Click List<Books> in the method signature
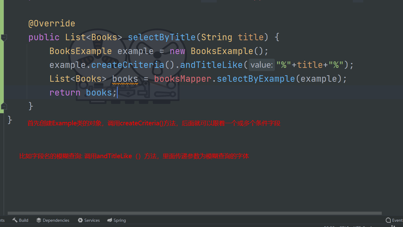Screen dimensions: 403x227 click(x=94, y=37)
